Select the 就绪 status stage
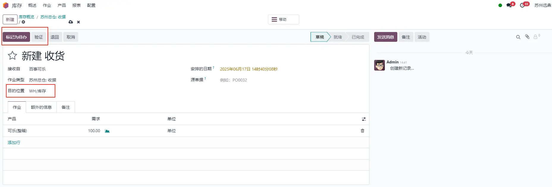The height and width of the screenshot is (187, 552). [338, 37]
